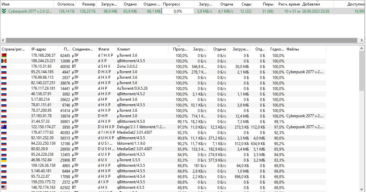
Task: Sort peers by the Флаги column header
Action: coord(106,49)
